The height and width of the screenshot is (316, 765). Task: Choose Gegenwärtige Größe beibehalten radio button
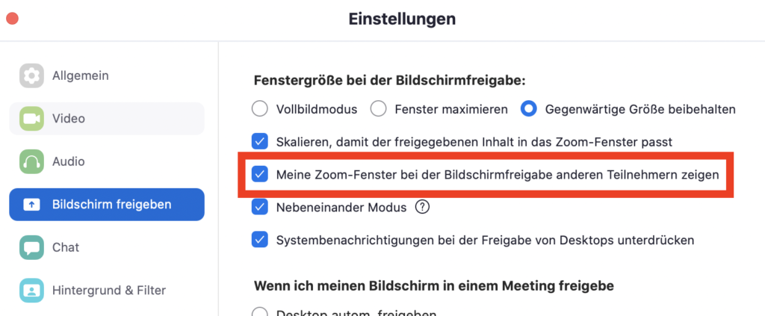tap(528, 109)
